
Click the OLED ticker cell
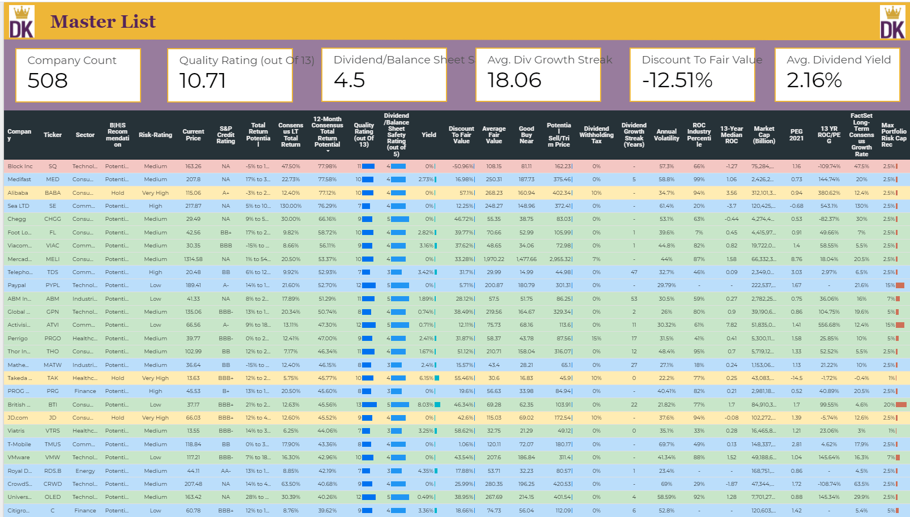click(53, 497)
